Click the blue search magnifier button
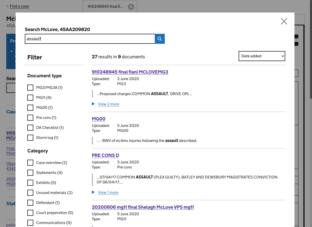 (x=160, y=39)
